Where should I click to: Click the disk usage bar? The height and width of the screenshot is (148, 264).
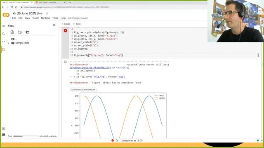click(x=26, y=136)
